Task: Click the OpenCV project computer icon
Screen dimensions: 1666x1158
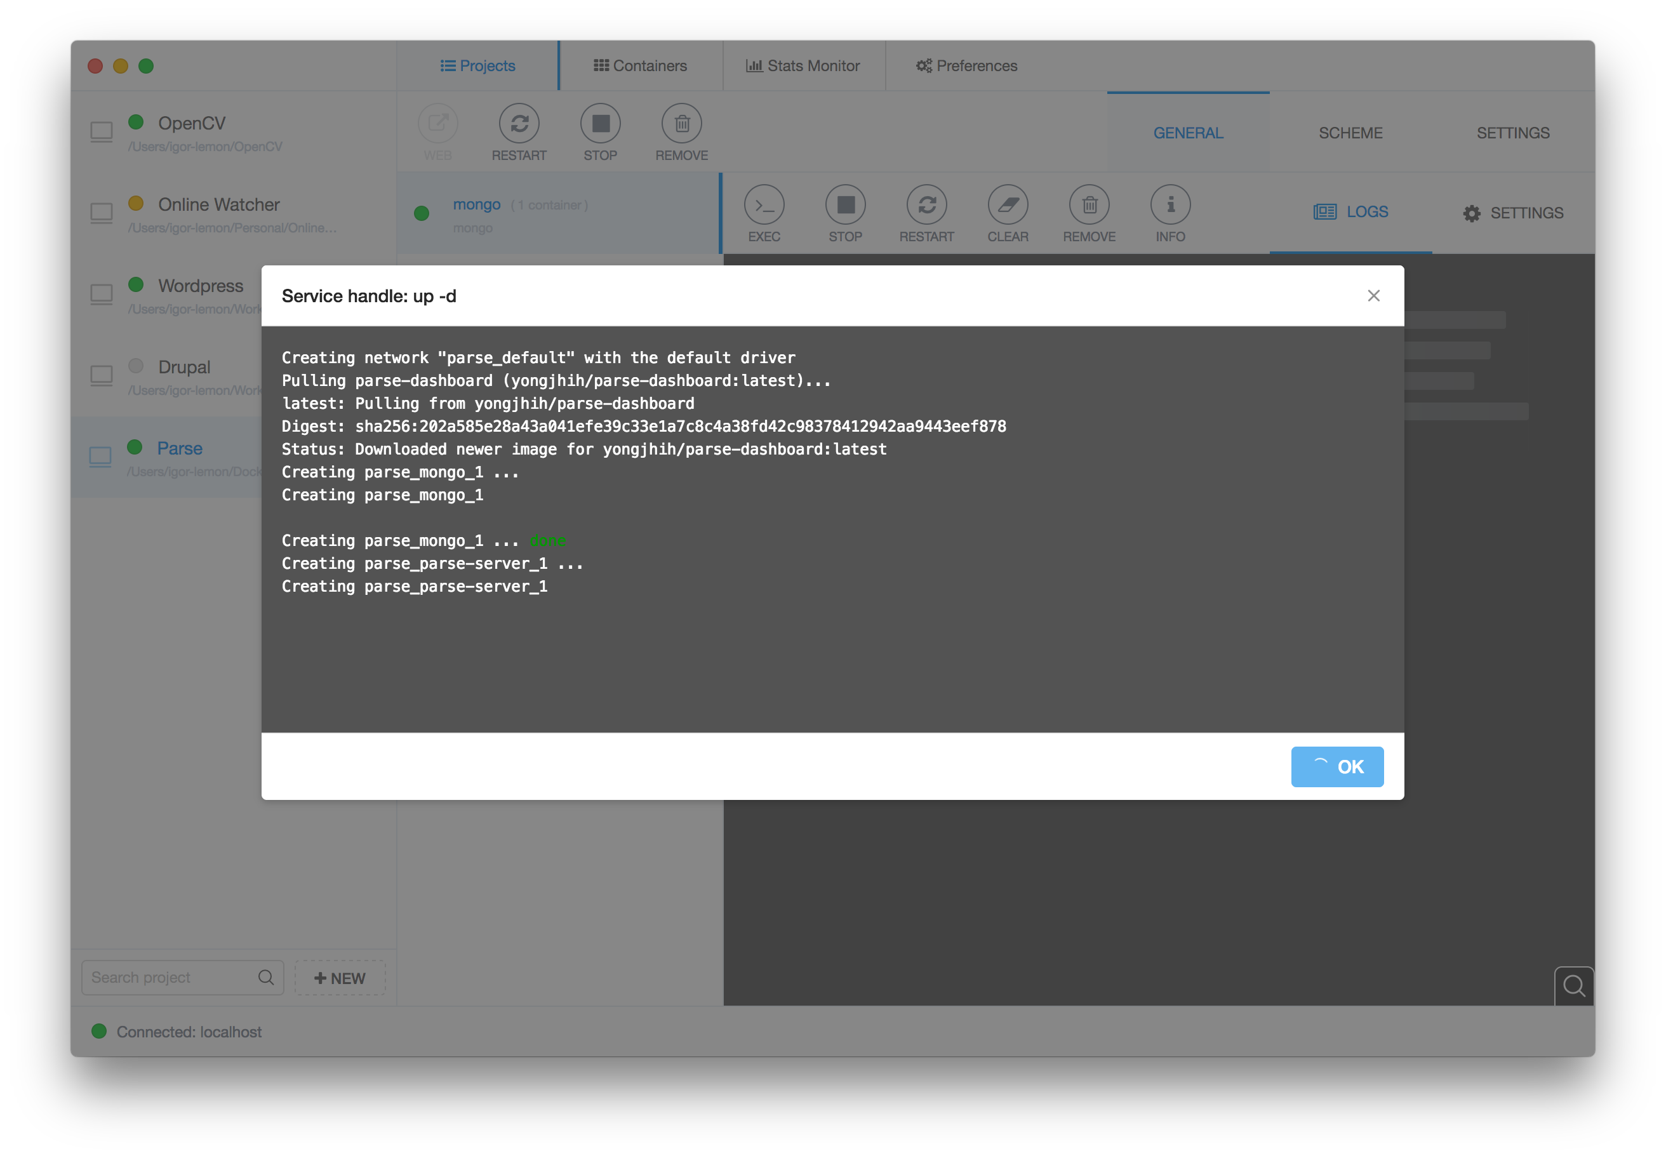Action: 102,132
